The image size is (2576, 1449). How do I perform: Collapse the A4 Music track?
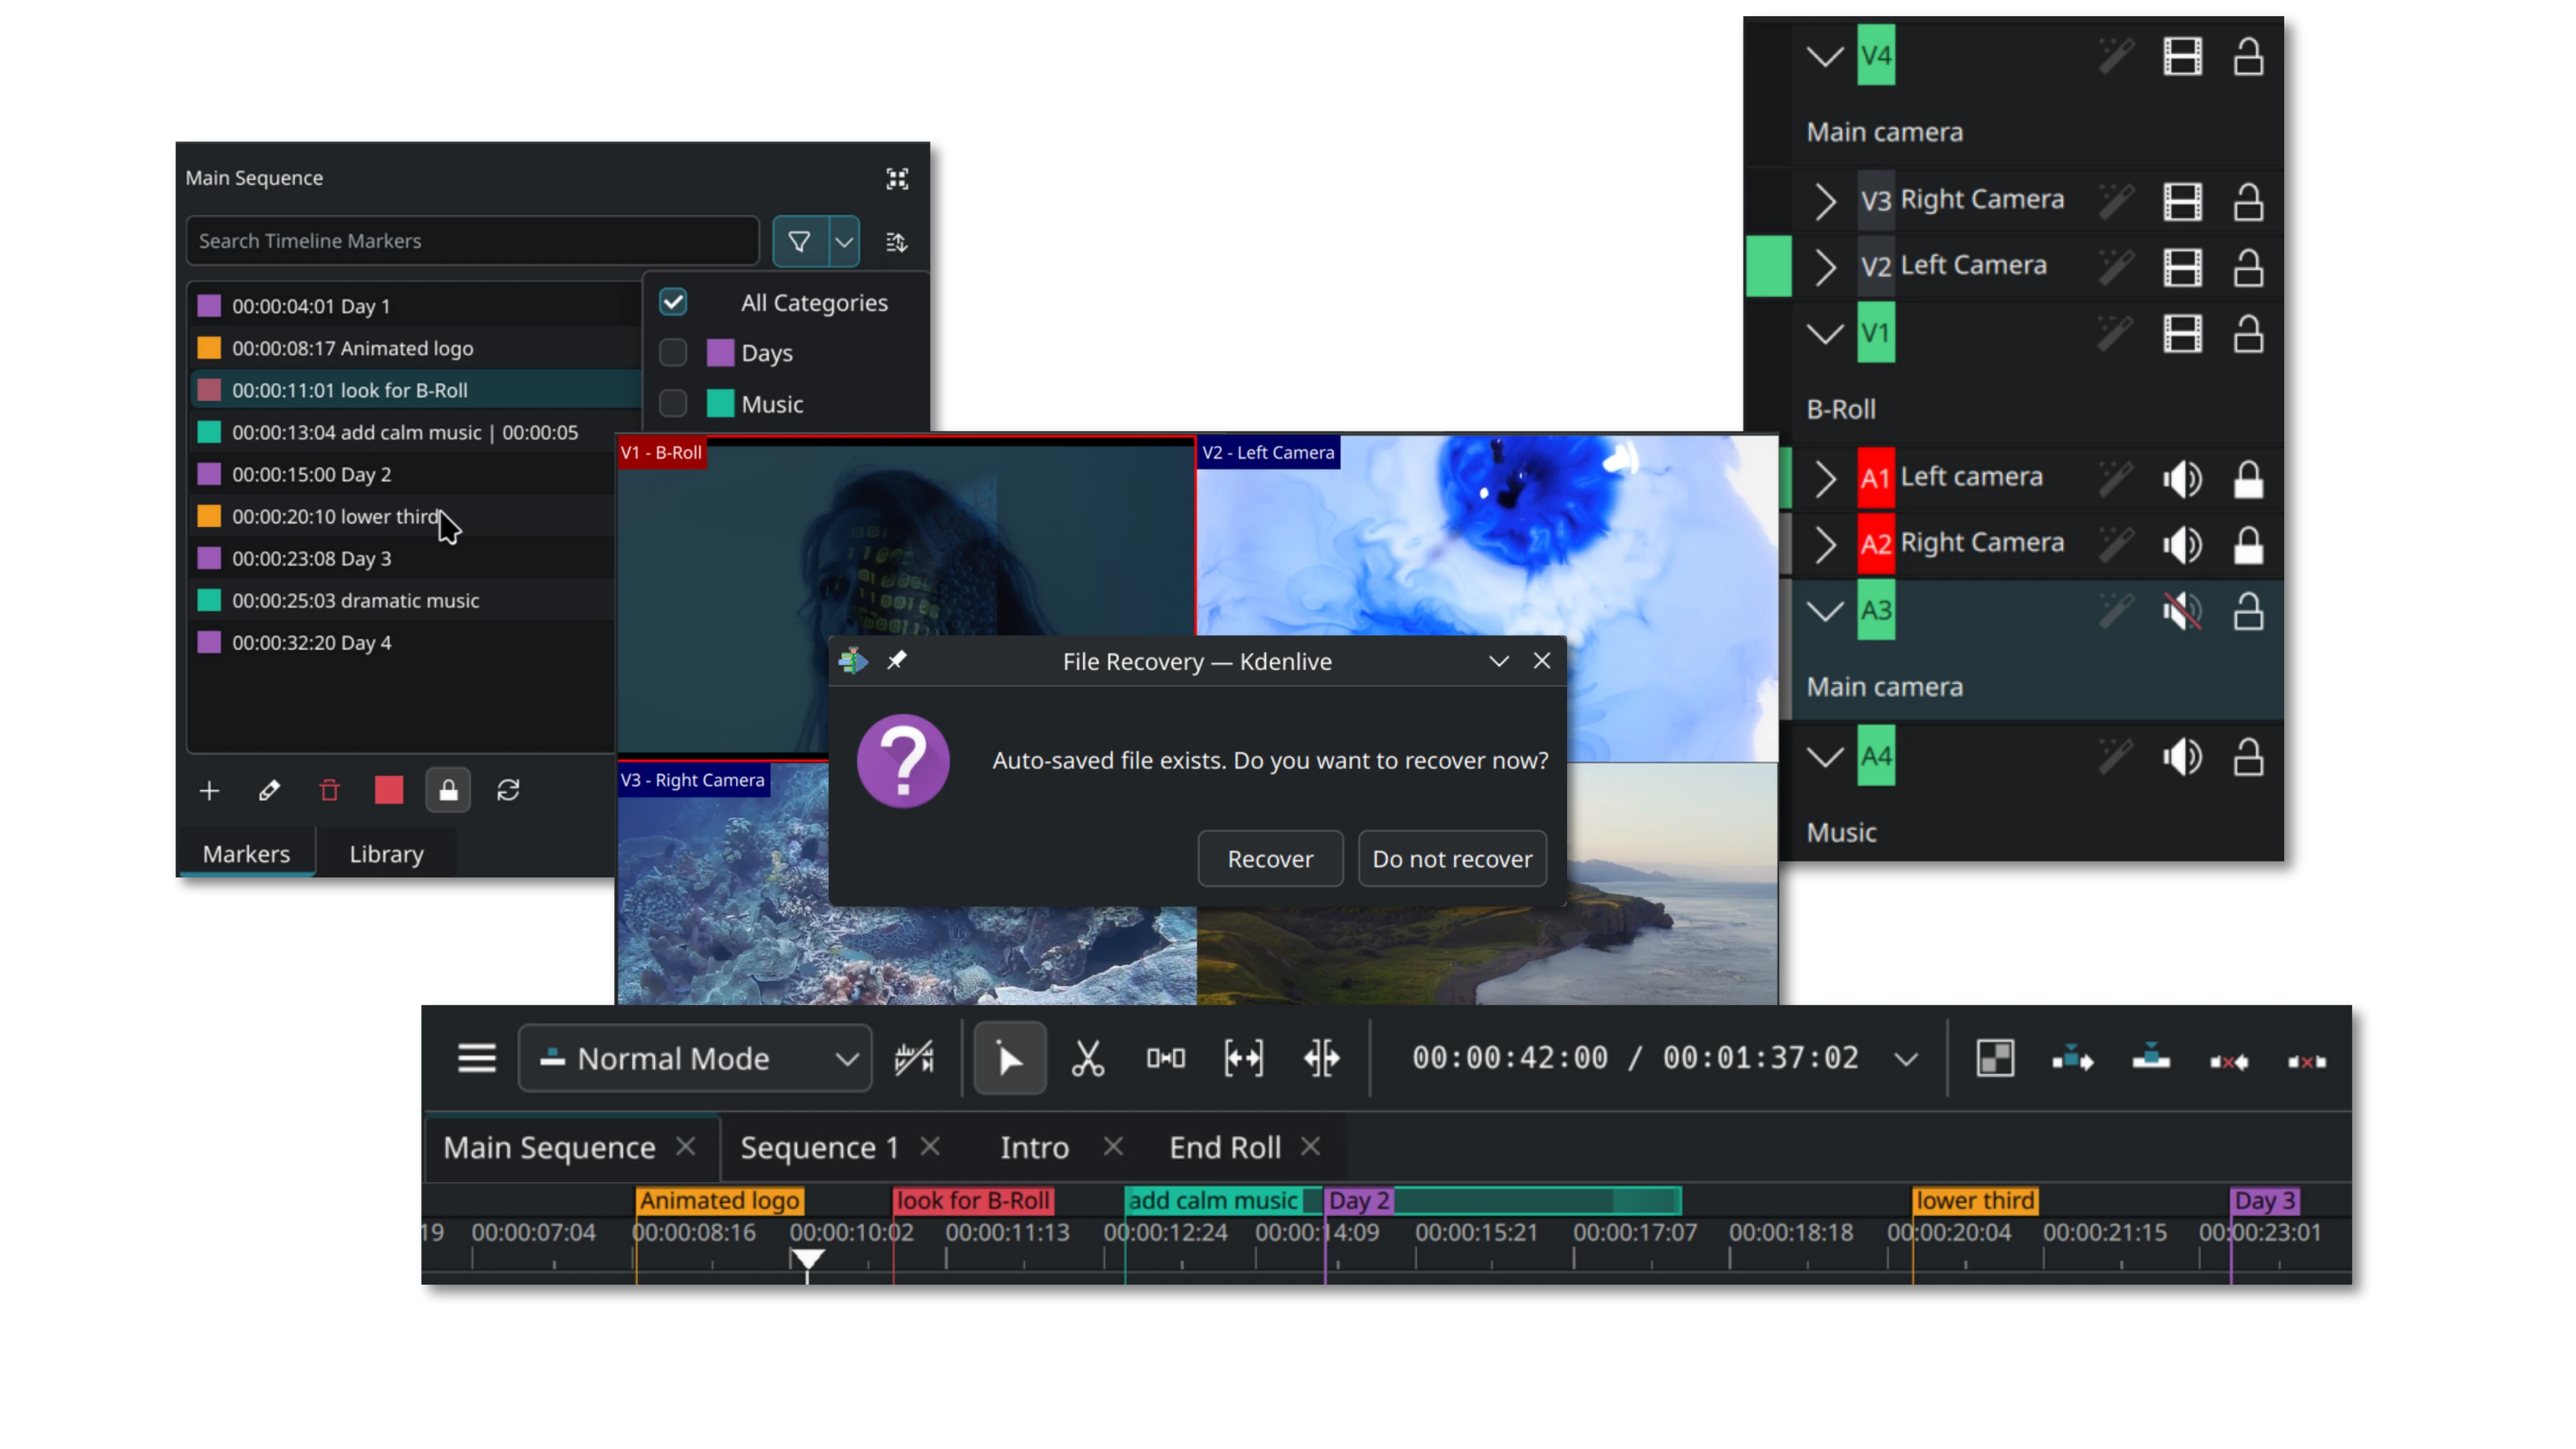tap(1825, 757)
